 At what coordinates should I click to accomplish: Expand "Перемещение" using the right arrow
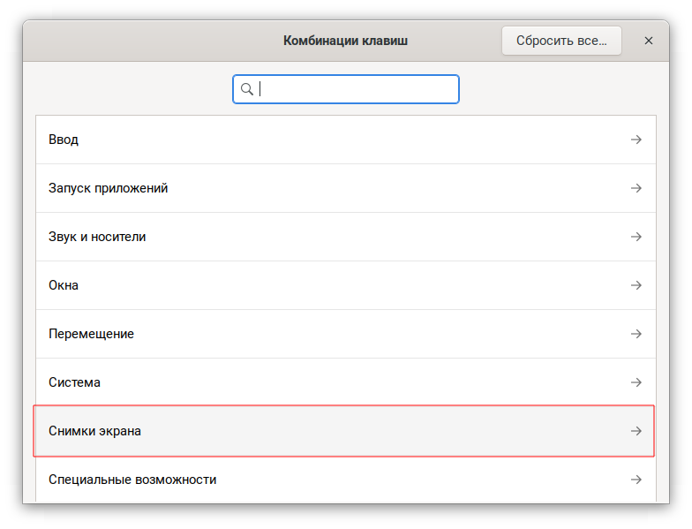pyautogui.click(x=636, y=334)
